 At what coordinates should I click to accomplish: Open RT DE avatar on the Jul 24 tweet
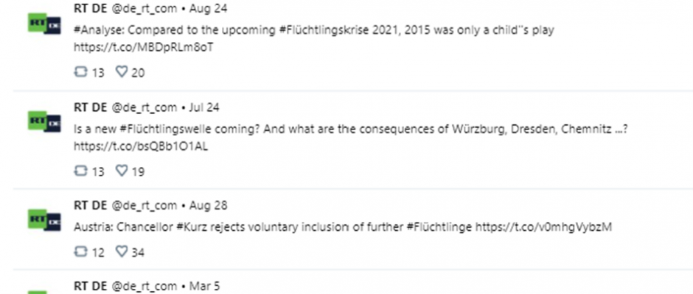tap(44, 122)
